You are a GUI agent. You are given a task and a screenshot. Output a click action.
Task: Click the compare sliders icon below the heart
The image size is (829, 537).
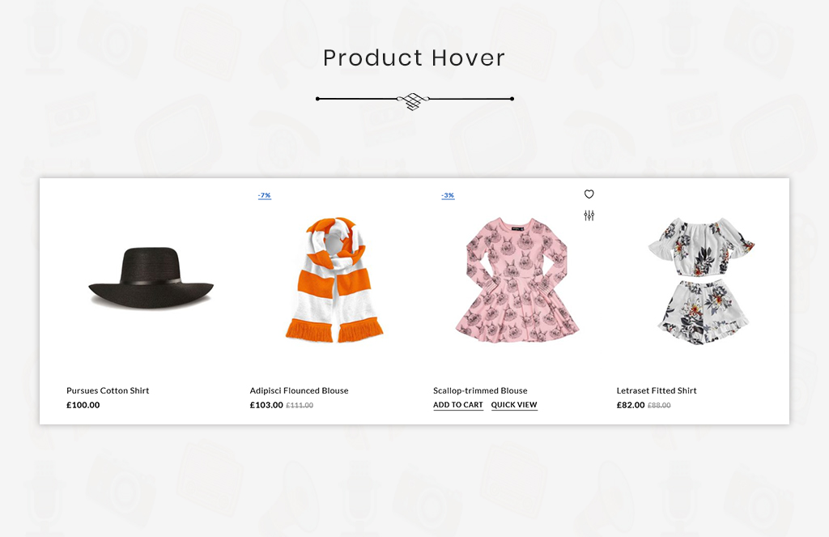pos(589,215)
